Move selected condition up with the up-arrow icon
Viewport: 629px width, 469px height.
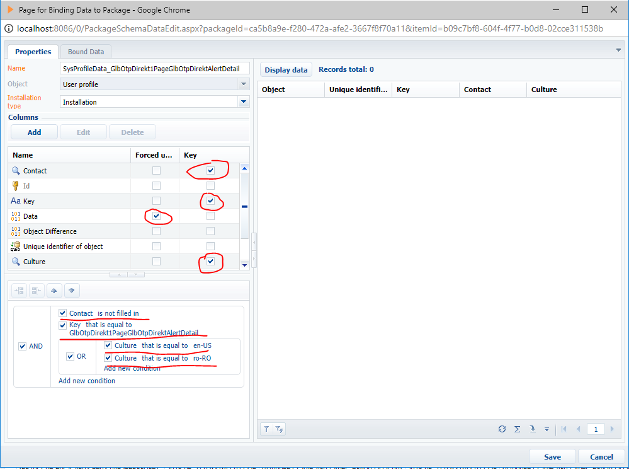tap(54, 290)
